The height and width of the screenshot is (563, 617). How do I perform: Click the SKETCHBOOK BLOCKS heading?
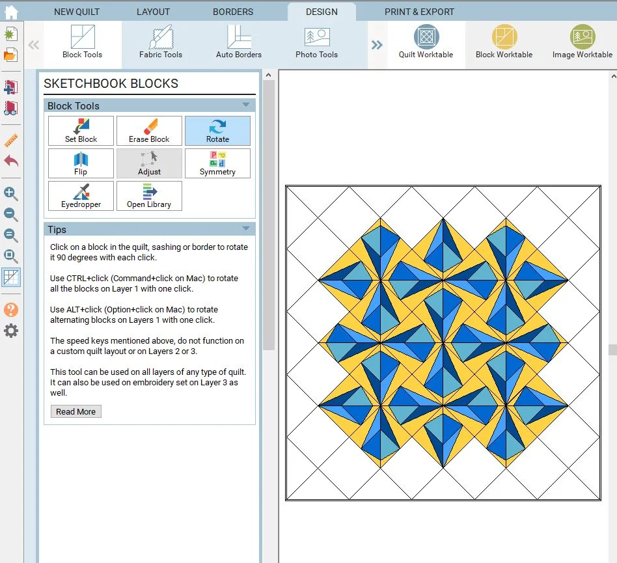[111, 83]
